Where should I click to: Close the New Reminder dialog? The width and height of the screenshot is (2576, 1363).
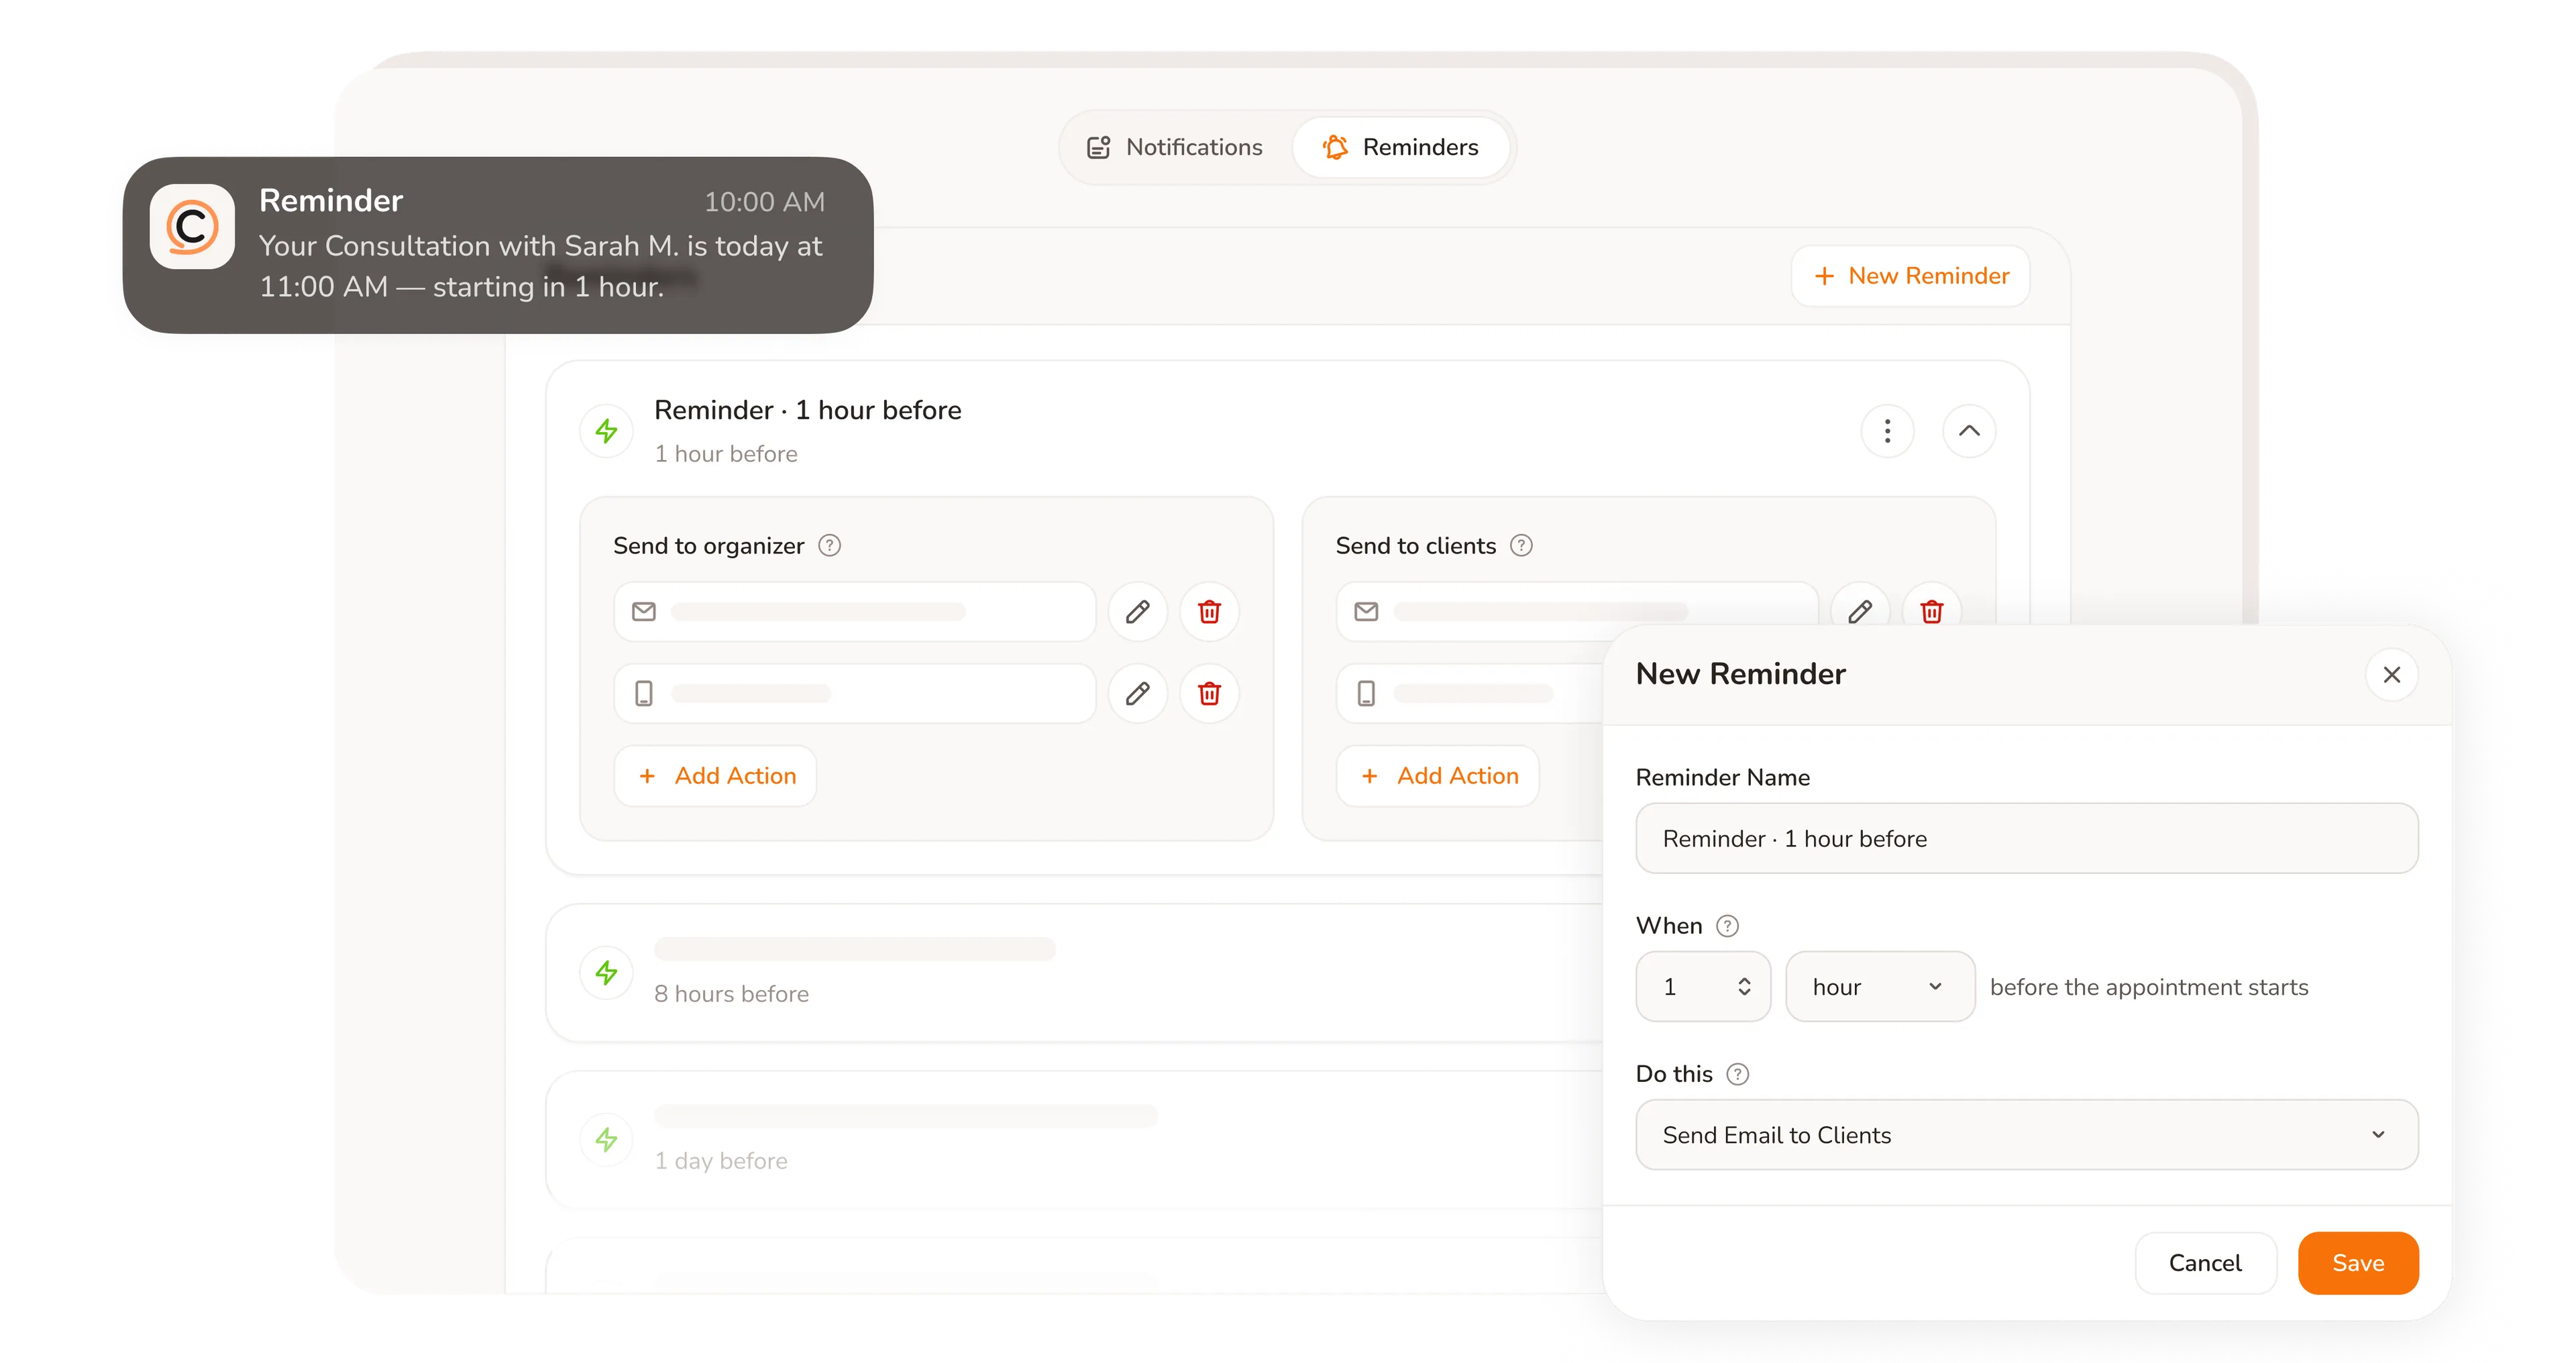(x=2391, y=675)
